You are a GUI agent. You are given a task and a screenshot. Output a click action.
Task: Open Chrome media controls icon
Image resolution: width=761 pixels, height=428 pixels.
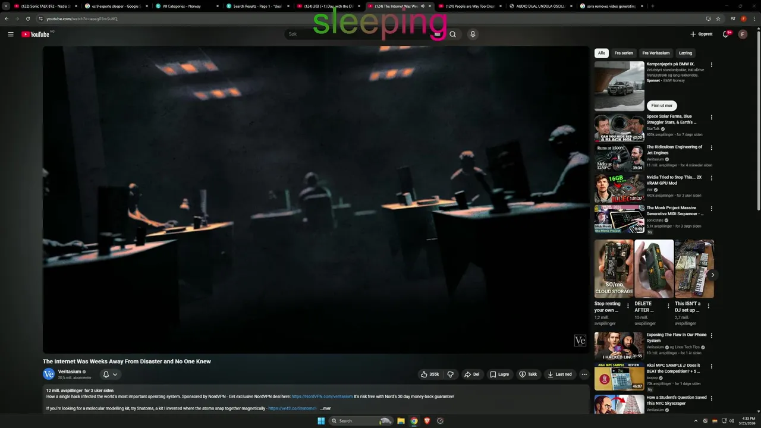[732, 18]
